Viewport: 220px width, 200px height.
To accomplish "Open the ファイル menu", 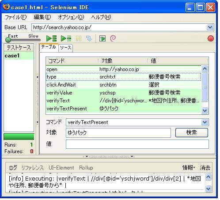I will (x=15, y=17).
